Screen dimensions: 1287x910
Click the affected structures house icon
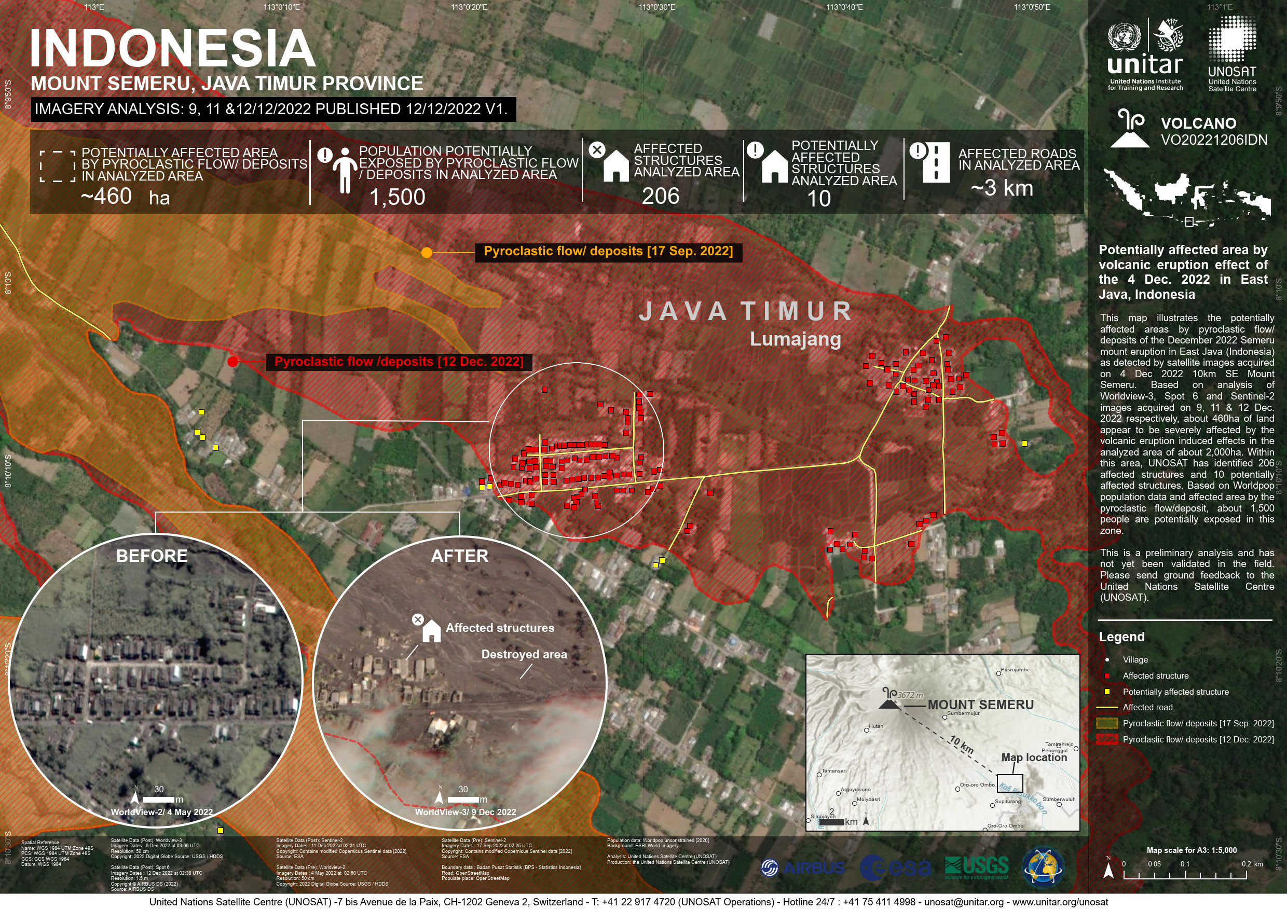[x=615, y=166]
